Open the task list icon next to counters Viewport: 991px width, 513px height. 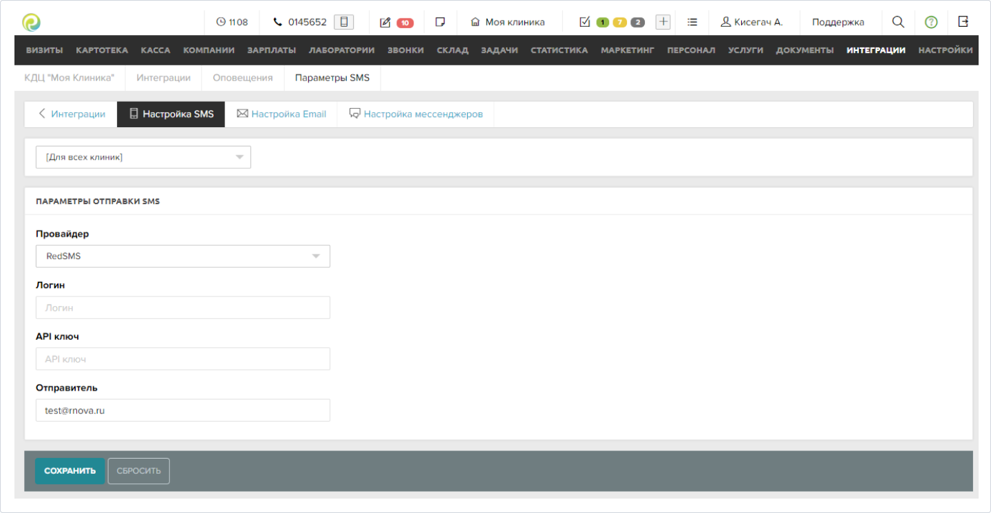coord(692,21)
